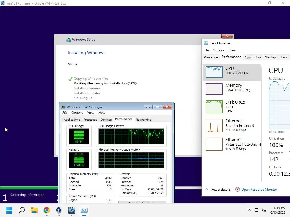Click 'Getting files ready for installation (47%)'
Viewport: 290px width, 217px height.
pos(105,83)
